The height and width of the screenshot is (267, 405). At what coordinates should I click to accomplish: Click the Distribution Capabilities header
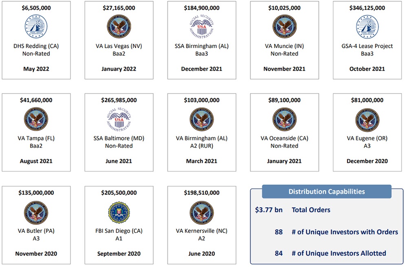click(x=326, y=191)
